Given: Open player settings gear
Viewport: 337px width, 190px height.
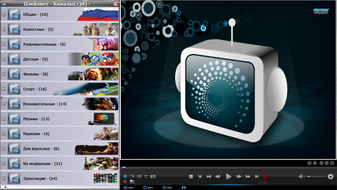Looking at the screenshot, I should [x=330, y=177].
